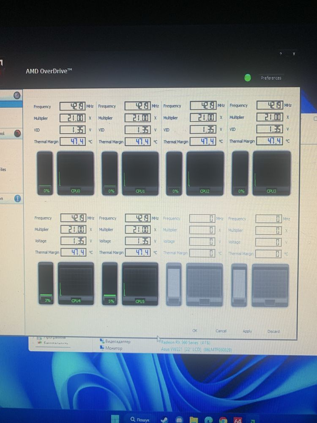
Task: Click the red knob icon in the sidebar
Action: tap(17, 133)
